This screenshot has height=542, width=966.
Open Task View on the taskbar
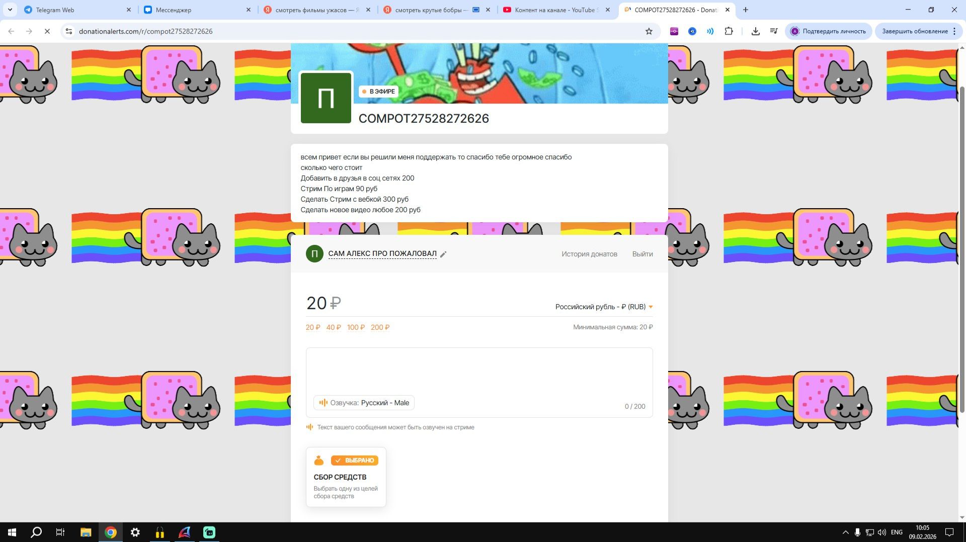click(x=60, y=532)
